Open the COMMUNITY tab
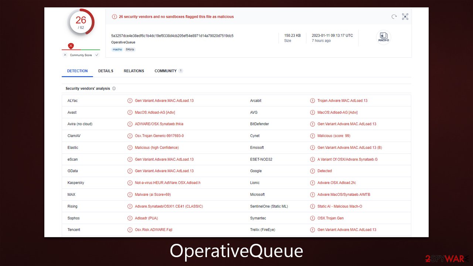The width and height of the screenshot is (473, 266). [x=166, y=71]
